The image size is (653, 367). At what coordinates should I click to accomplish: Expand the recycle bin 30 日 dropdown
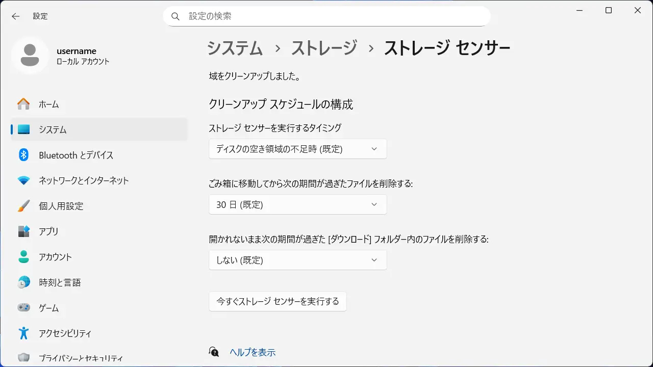point(297,204)
